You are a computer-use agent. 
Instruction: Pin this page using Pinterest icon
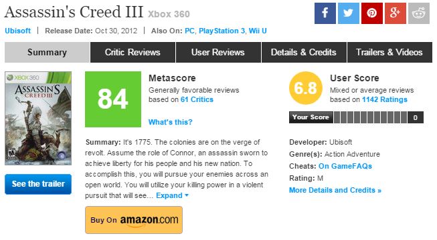coord(372,13)
